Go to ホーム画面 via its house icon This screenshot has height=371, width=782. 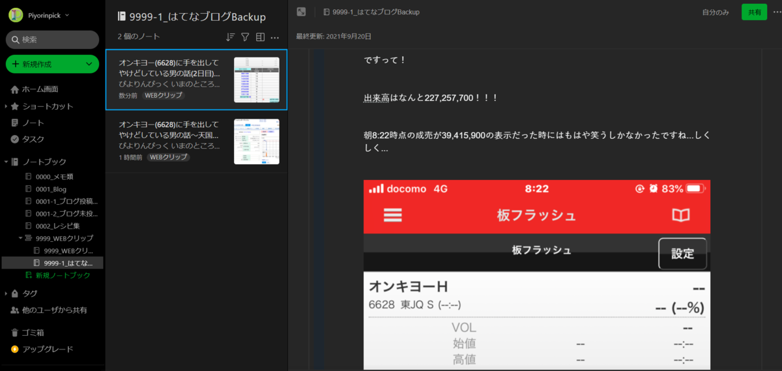tap(15, 89)
